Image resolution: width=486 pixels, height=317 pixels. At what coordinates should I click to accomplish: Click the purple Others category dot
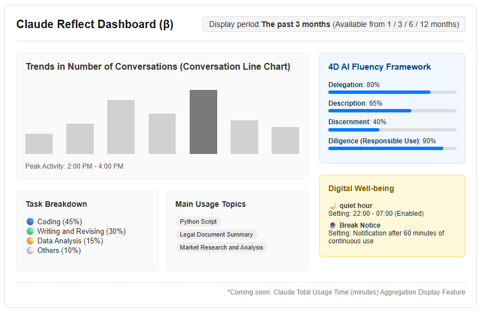(x=30, y=251)
